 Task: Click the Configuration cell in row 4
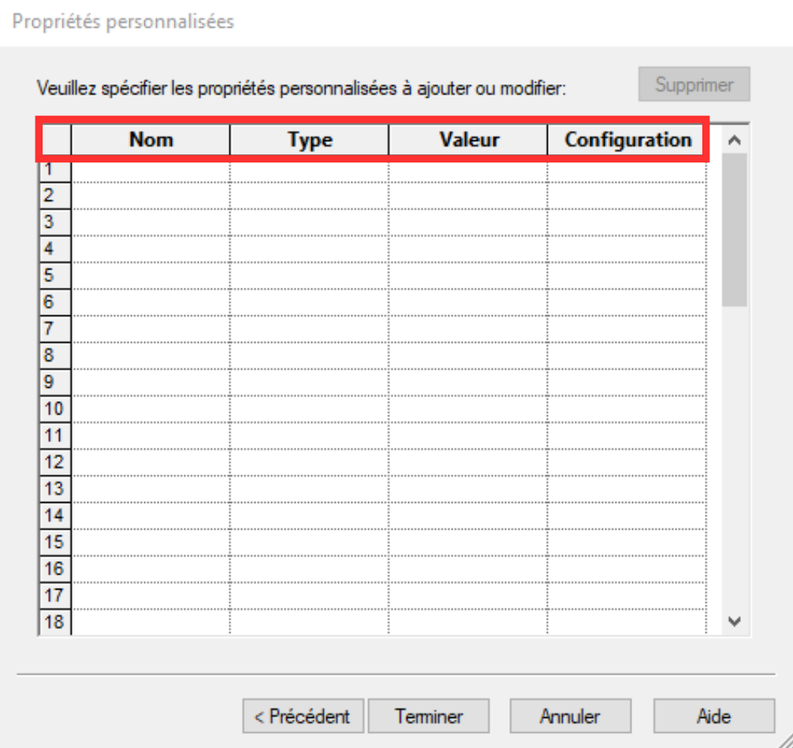[x=627, y=250]
